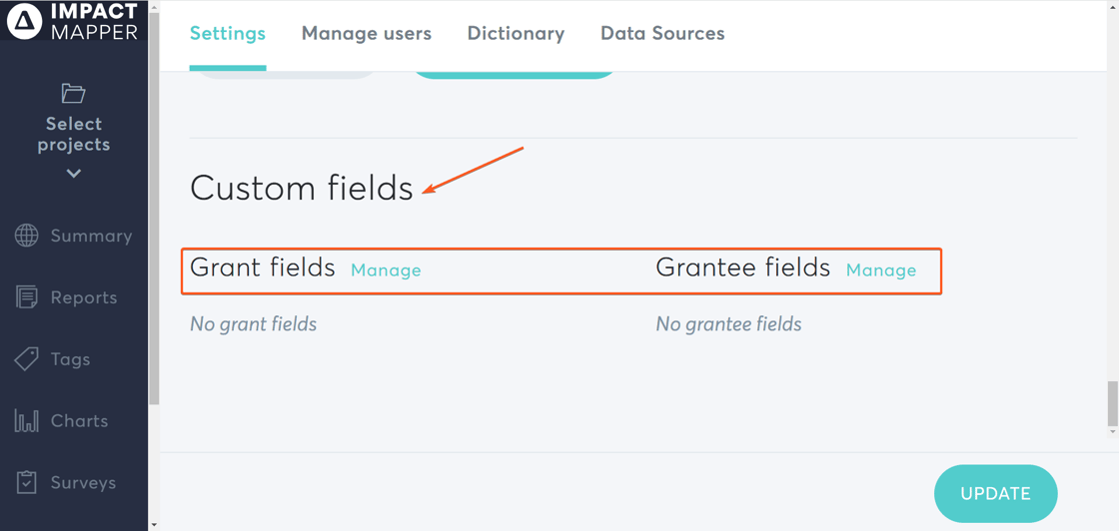
Task: Click the Impact Mapper triangle logo
Action: [24, 21]
